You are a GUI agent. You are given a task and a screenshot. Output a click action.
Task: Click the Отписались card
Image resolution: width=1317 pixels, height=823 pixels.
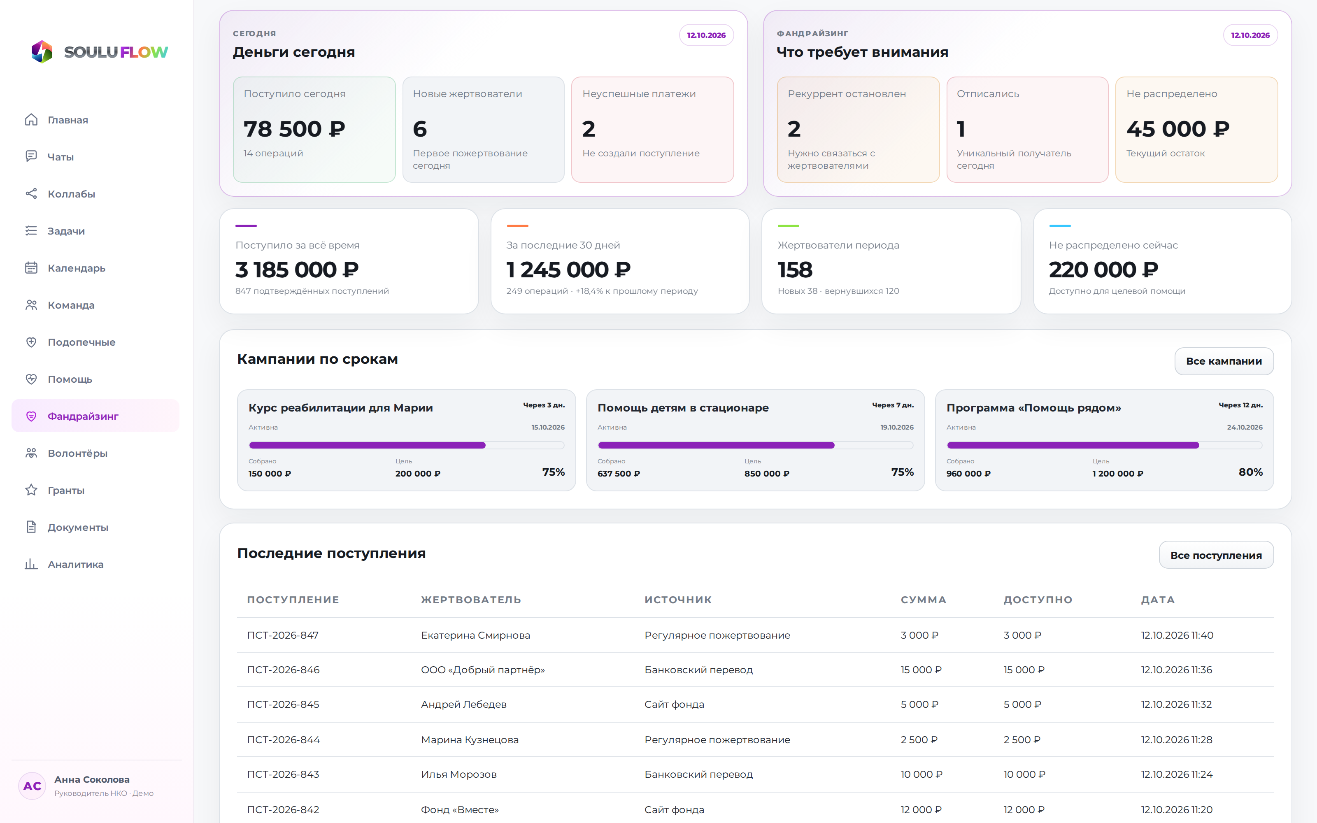coord(1027,130)
